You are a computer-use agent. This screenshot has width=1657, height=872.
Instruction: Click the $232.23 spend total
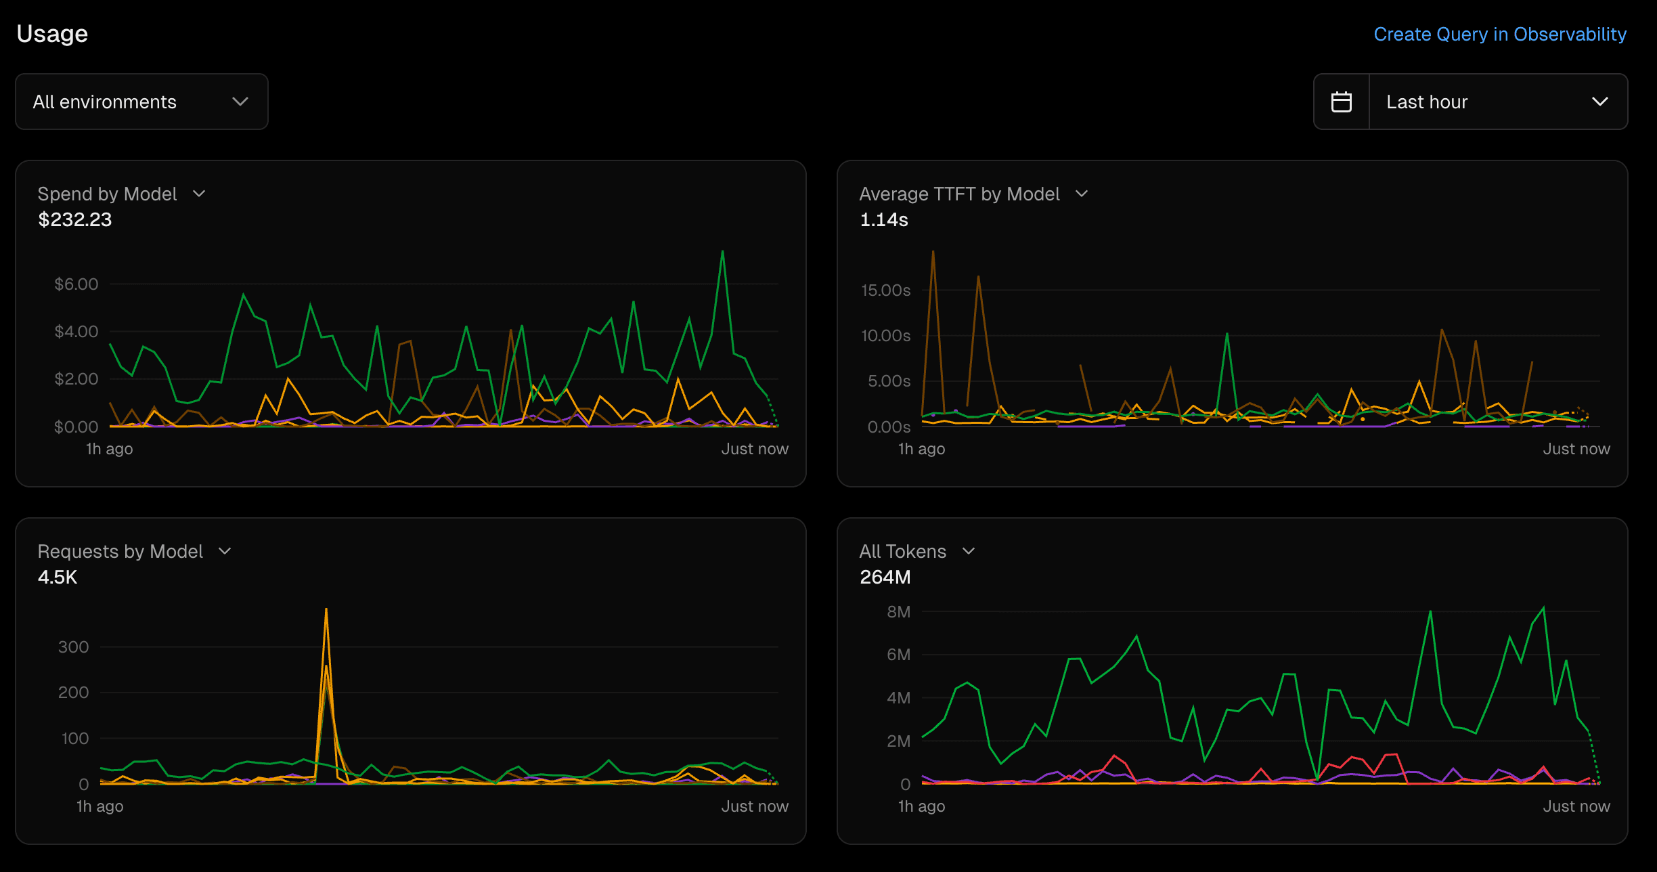click(x=74, y=220)
